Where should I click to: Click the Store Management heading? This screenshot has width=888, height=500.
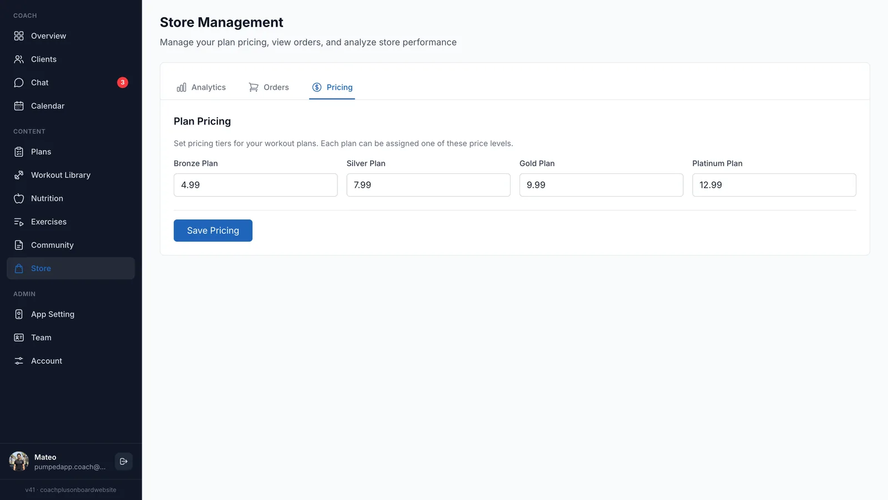coord(221,22)
